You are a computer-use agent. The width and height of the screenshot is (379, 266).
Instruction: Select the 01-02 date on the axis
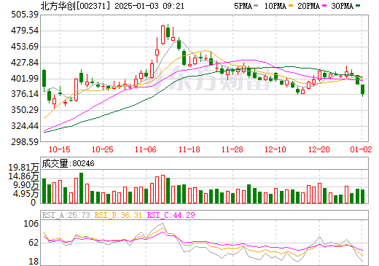pos(361,149)
